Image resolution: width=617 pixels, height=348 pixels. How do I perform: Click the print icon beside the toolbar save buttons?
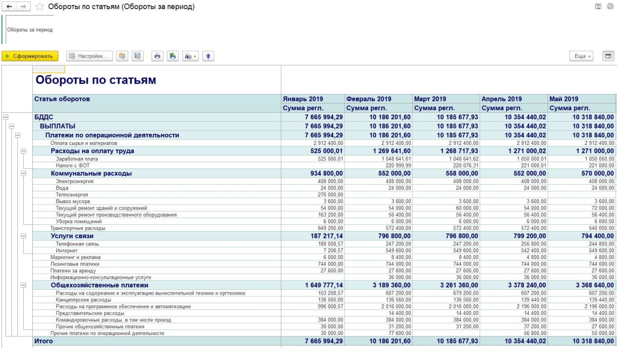(157, 56)
